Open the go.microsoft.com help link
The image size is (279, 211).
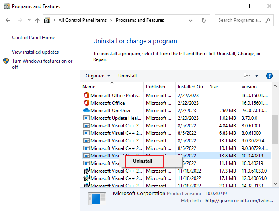[x=239, y=201]
